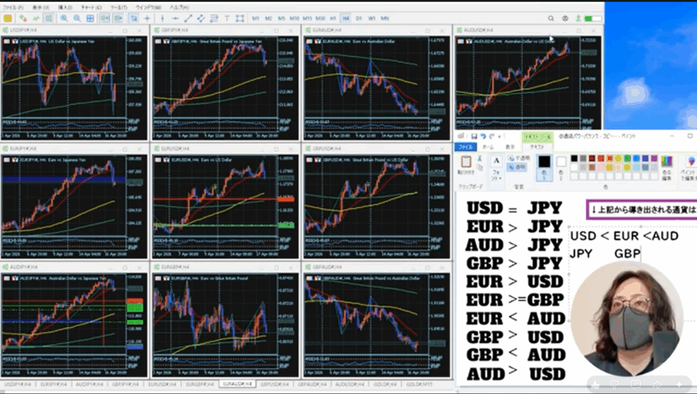The width and height of the screenshot is (697, 394).
Task: Click the Paint ファイル (File) button
Action: (466, 147)
